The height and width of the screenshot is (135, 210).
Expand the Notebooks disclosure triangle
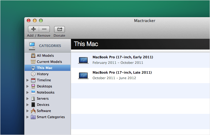pos(27,92)
